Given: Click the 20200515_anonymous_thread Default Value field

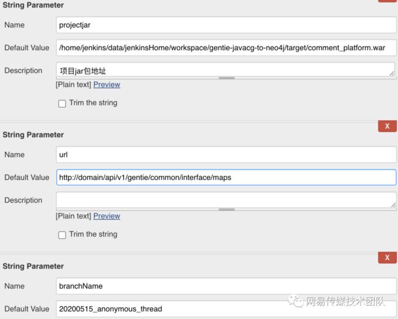Looking at the screenshot, I should (226, 309).
